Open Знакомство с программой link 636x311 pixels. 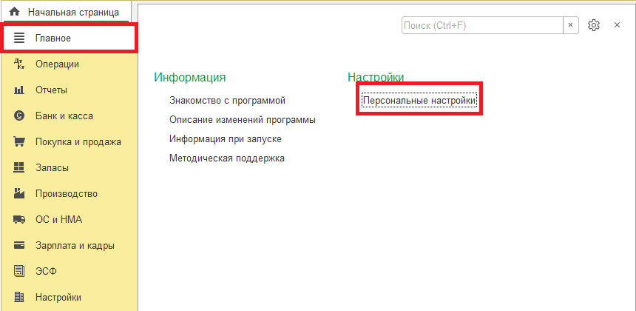point(227,100)
